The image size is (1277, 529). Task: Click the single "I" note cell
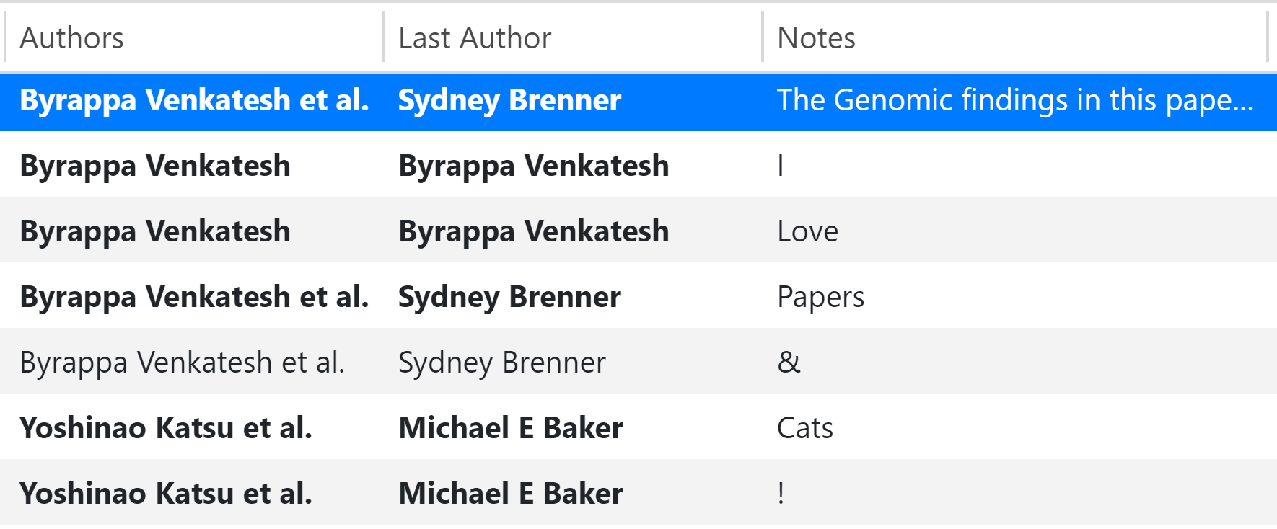(x=781, y=166)
